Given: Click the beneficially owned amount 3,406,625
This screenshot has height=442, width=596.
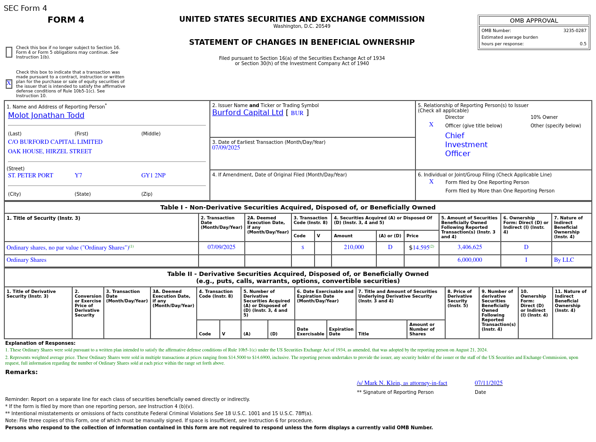Looking at the screenshot, I should point(470,248).
